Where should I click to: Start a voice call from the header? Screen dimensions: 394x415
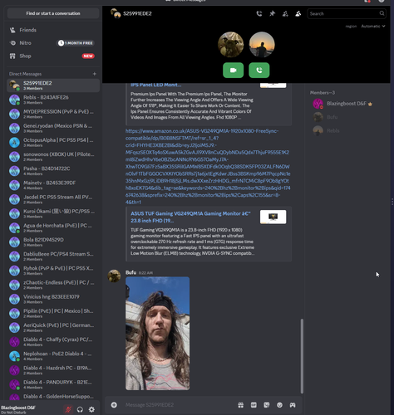coord(259,13)
